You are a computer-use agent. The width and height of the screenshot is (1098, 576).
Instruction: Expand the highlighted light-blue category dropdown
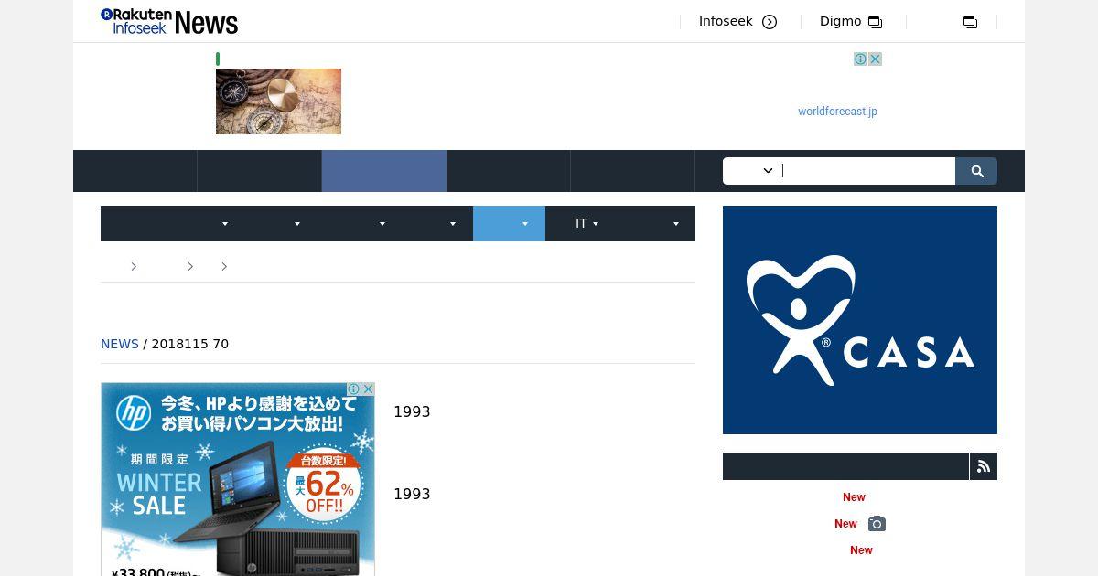[509, 223]
